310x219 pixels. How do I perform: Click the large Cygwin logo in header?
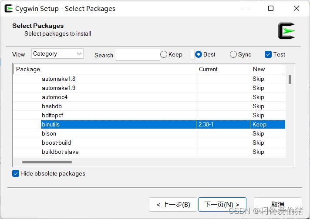[286, 31]
